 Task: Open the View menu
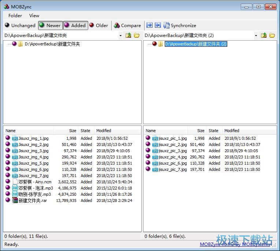pos(34,16)
